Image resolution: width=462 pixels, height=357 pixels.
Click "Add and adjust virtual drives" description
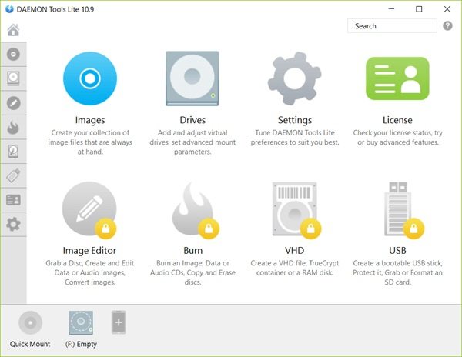click(x=192, y=142)
